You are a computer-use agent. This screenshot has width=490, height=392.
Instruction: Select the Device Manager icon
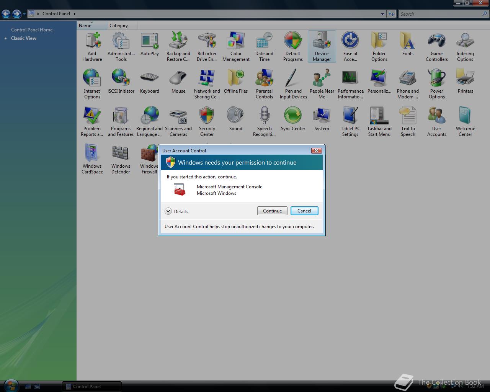click(x=322, y=47)
